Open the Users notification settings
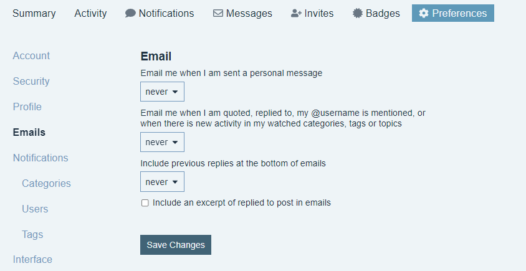Image resolution: width=526 pixels, height=271 pixels. pyautogui.click(x=35, y=209)
